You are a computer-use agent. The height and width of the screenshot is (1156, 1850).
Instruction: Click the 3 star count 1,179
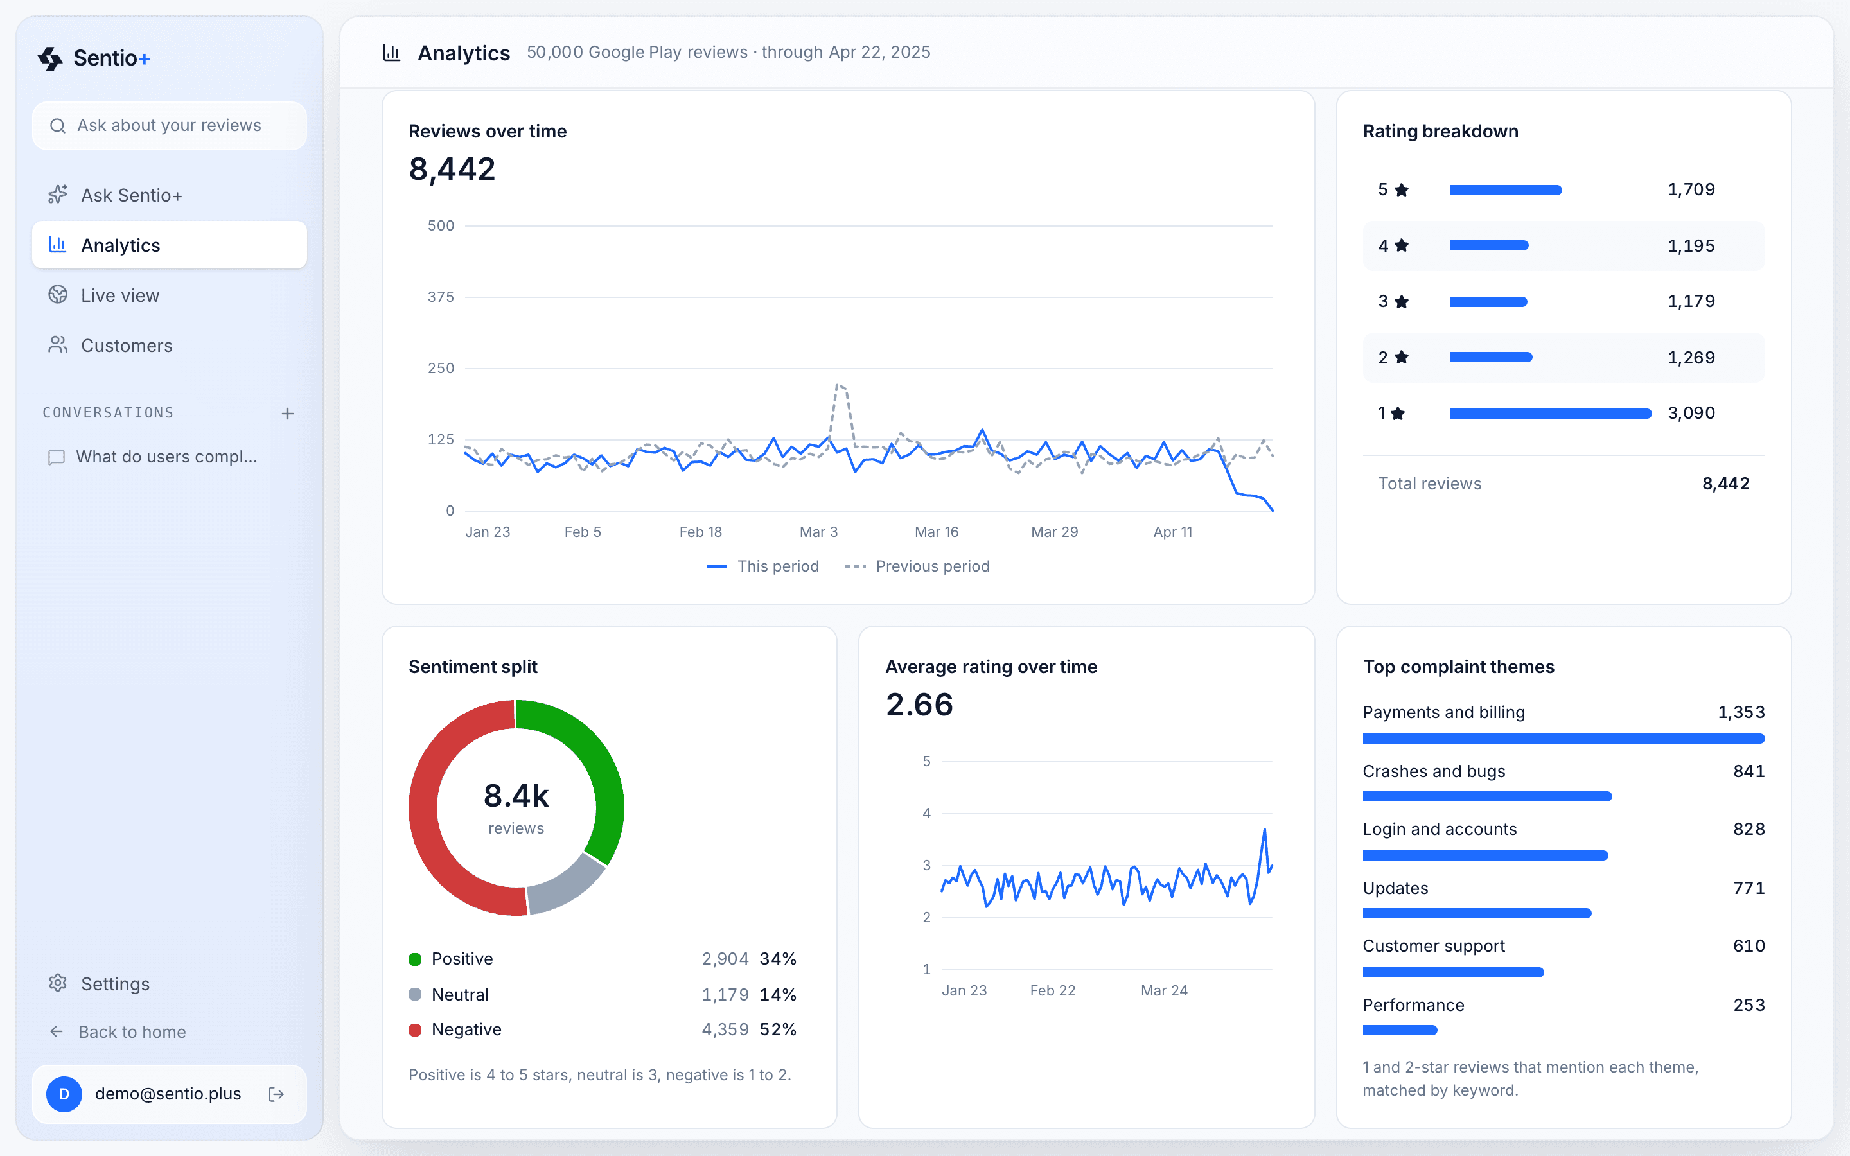pyautogui.click(x=1691, y=301)
